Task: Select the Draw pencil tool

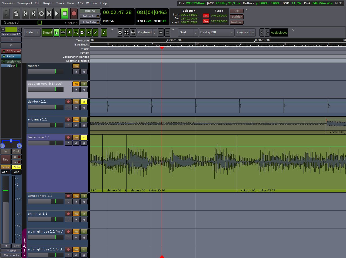Action: [95, 32]
